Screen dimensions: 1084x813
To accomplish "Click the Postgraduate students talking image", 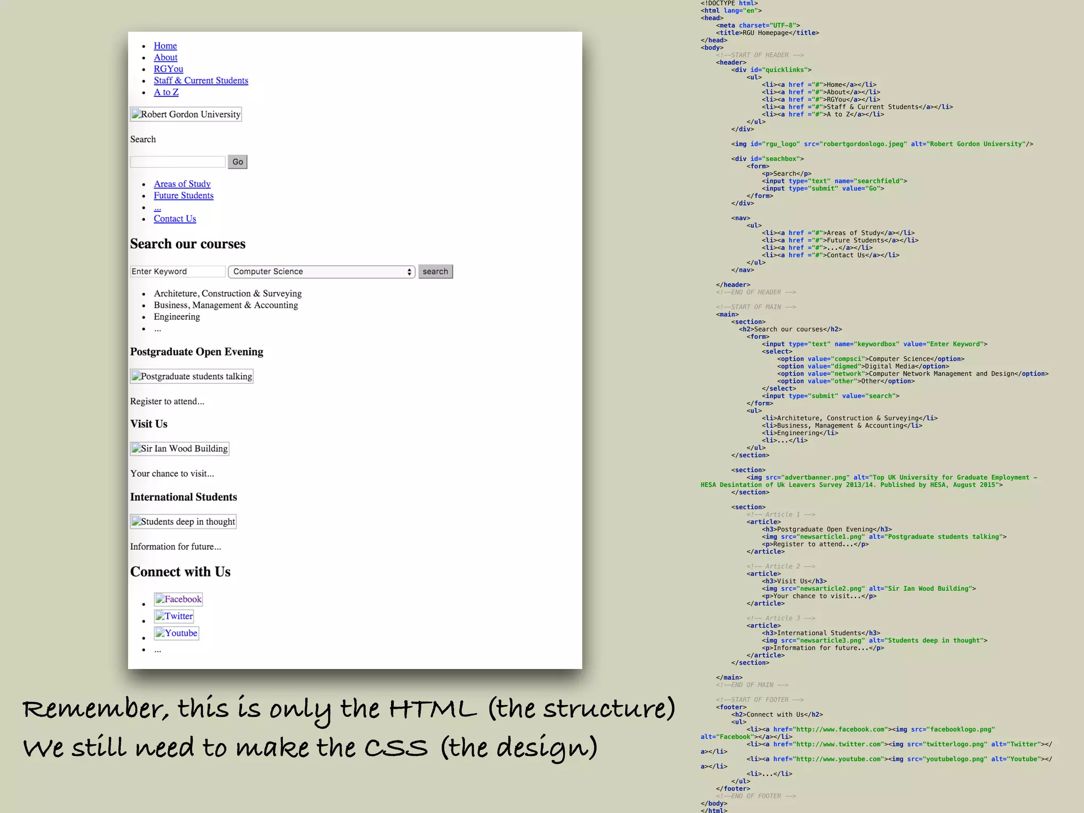I will 192,376.
